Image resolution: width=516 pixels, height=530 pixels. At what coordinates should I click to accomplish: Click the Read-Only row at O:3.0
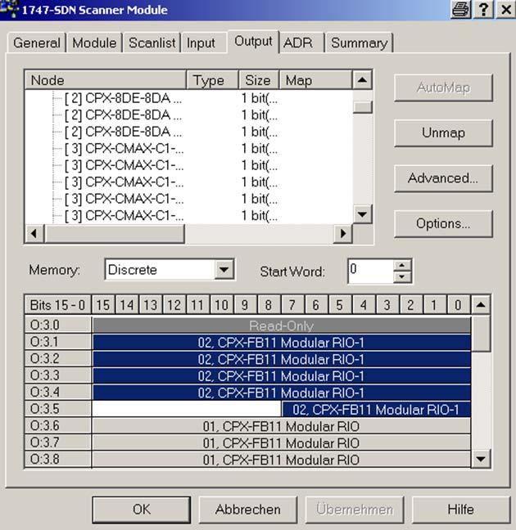(x=282, y=326)
